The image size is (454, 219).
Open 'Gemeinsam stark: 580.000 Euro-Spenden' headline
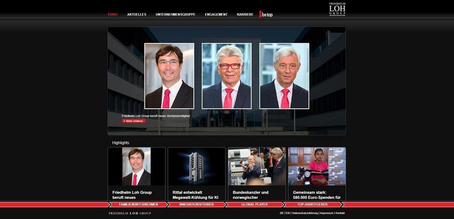coord(317,194)
